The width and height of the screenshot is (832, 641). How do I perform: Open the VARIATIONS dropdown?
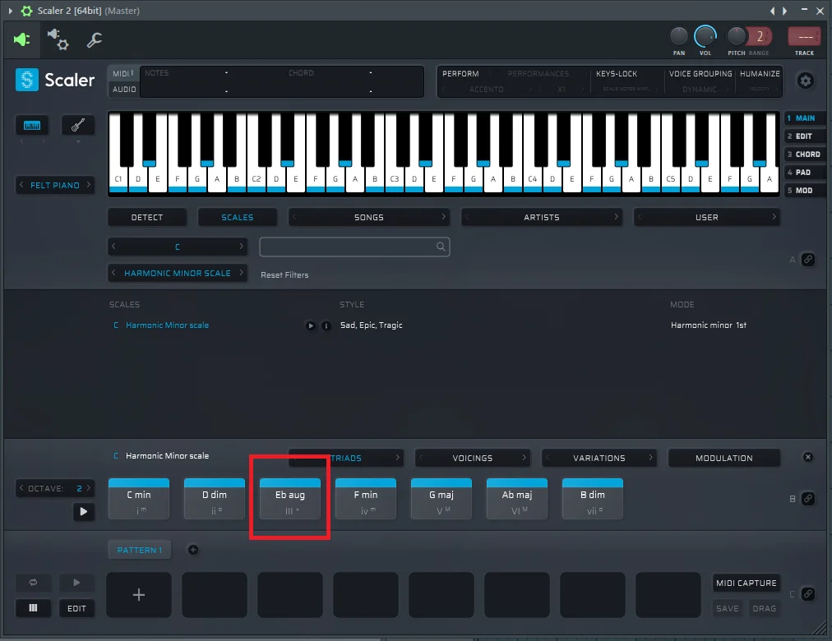tap(599, 458)
